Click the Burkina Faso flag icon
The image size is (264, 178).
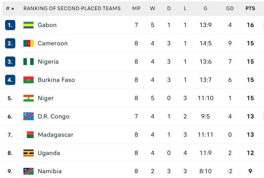[x=29, y=80]
